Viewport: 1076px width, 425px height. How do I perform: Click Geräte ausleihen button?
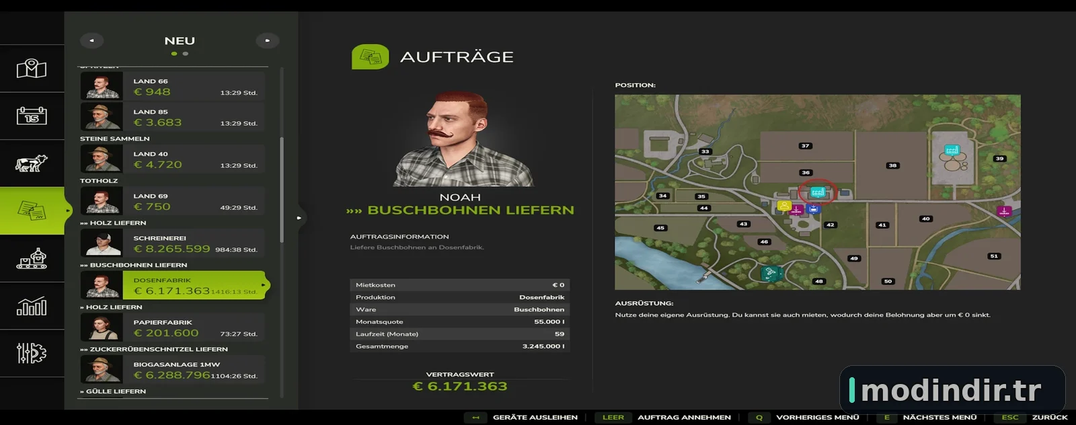click(x=535, y=418)
